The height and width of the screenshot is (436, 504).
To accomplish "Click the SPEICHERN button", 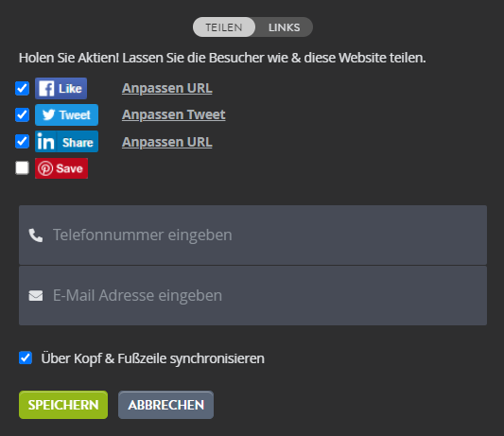I will [63, 405].
